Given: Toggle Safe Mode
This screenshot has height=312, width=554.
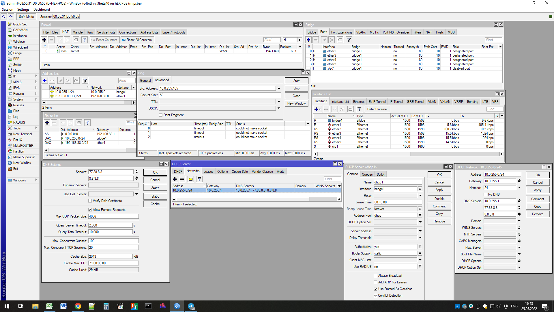Looking at the screenshot, I should pos(26,17).
